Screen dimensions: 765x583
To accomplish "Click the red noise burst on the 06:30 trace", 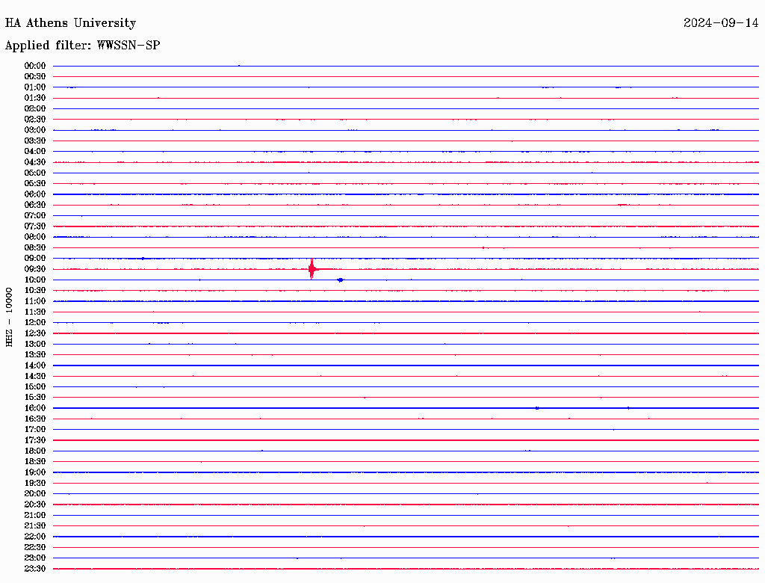I will [622, 205].
